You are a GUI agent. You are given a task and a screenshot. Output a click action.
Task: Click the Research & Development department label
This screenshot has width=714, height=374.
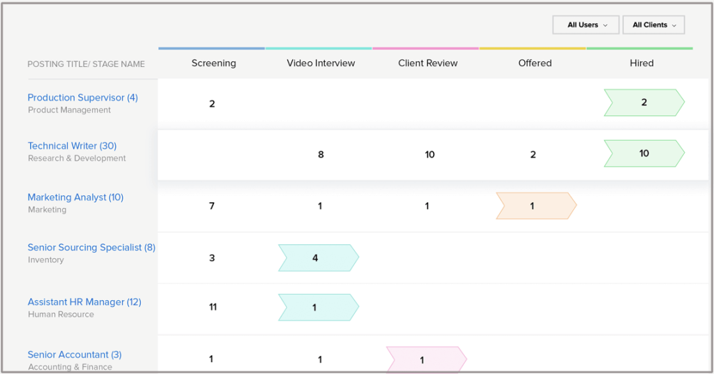[77, 158]
